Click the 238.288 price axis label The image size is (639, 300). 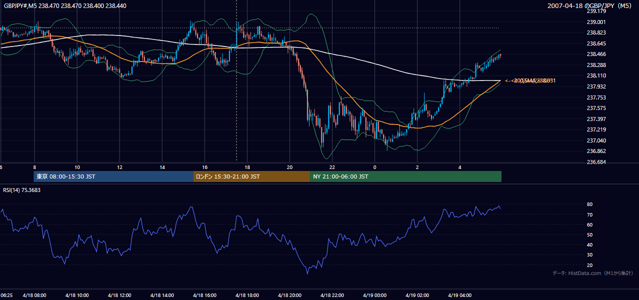tap(596, 65)
